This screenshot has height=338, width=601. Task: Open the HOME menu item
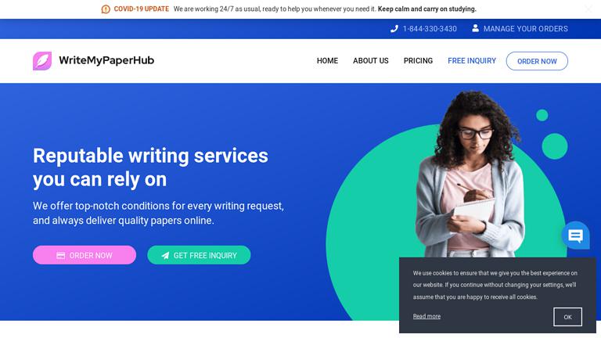(x=327, y=61)
